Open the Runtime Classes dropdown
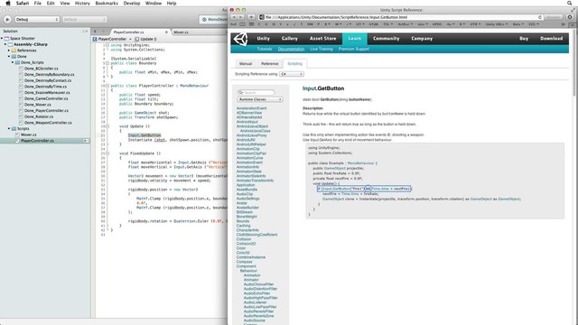 (x=260, y=99)
